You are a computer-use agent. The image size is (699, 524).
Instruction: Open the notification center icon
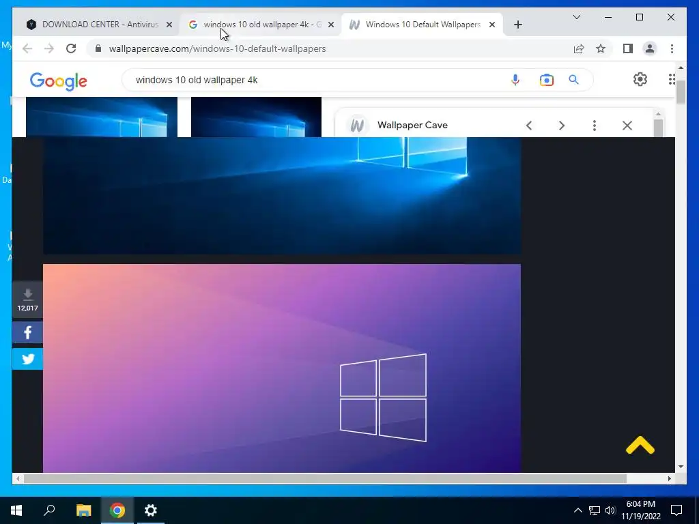pyautogui.click(x=676, y=510)
